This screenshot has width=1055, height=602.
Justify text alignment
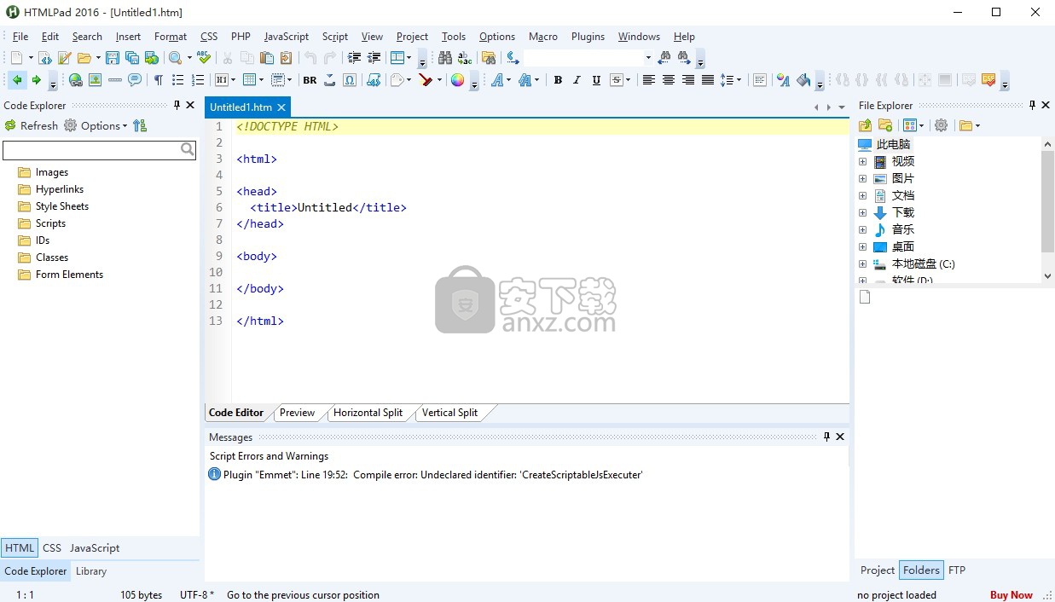pyautogui.click(x=708, y=80)
